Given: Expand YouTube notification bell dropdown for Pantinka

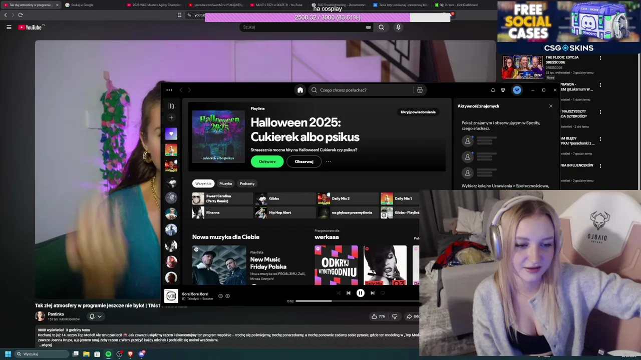Looking at the screenshot, I should pyautogui.click(x=95, y=316).
